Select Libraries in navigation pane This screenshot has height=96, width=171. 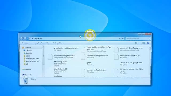(x=28, y=69)
